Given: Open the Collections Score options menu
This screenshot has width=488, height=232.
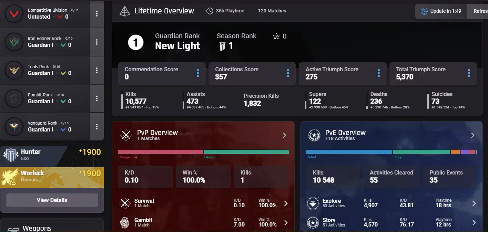Looking at the screenshot, I should [288, 73].
